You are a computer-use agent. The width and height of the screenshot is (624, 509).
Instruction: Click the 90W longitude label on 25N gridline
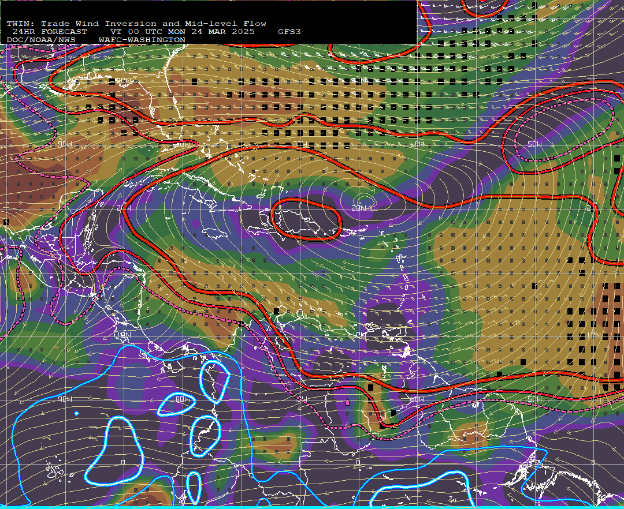coord(65,144)
